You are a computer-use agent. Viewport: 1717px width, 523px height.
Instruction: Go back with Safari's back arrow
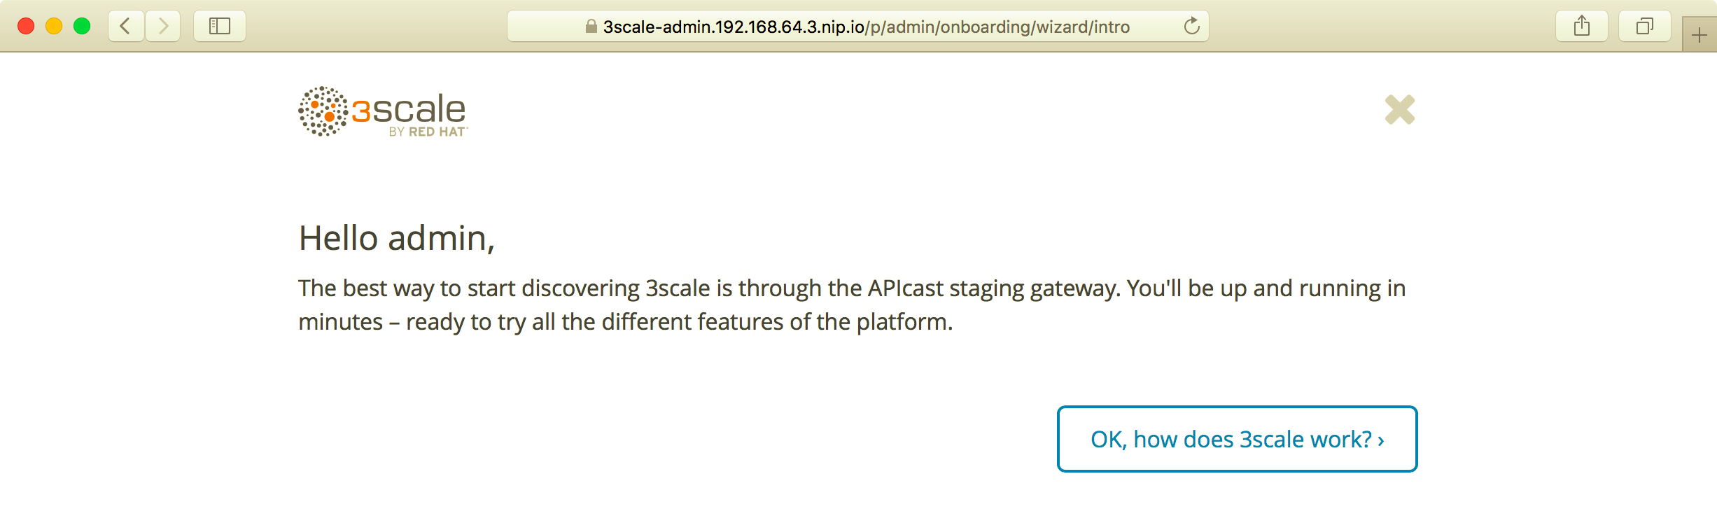point(126,27)
